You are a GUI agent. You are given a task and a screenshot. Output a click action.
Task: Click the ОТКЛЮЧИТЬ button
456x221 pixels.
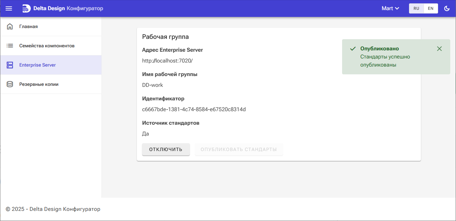click(x=166, y=149)
